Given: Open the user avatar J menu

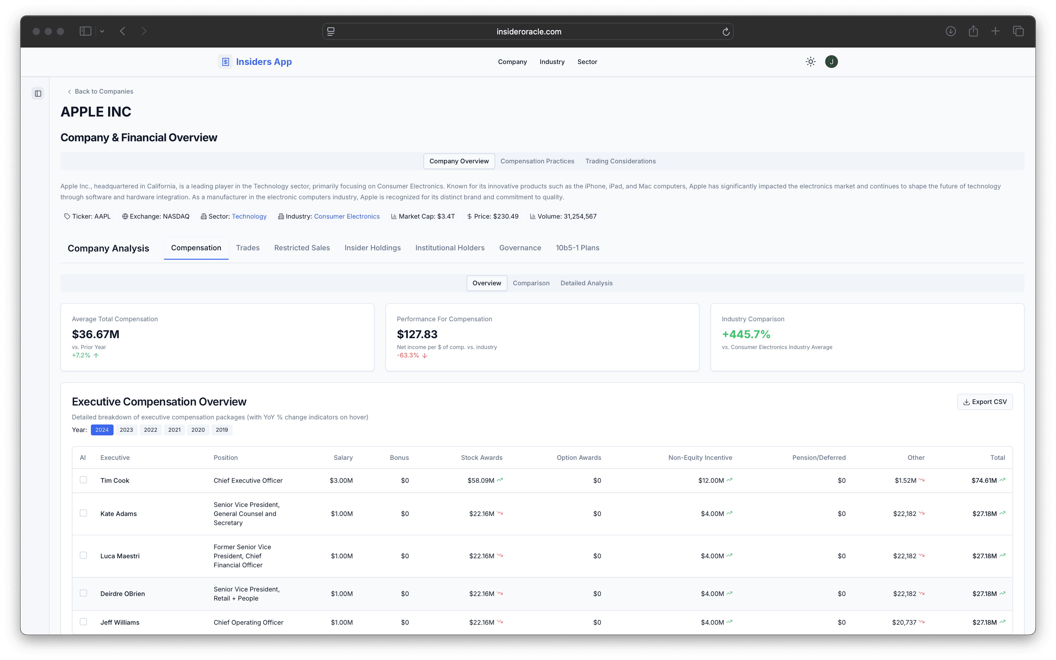Looking at the screenshot, I should pos(831,62).
